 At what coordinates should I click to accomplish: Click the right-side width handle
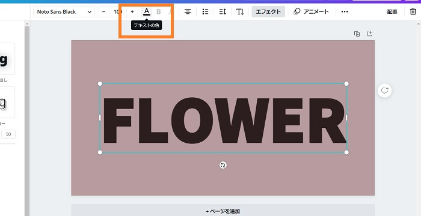pos(346,118)
